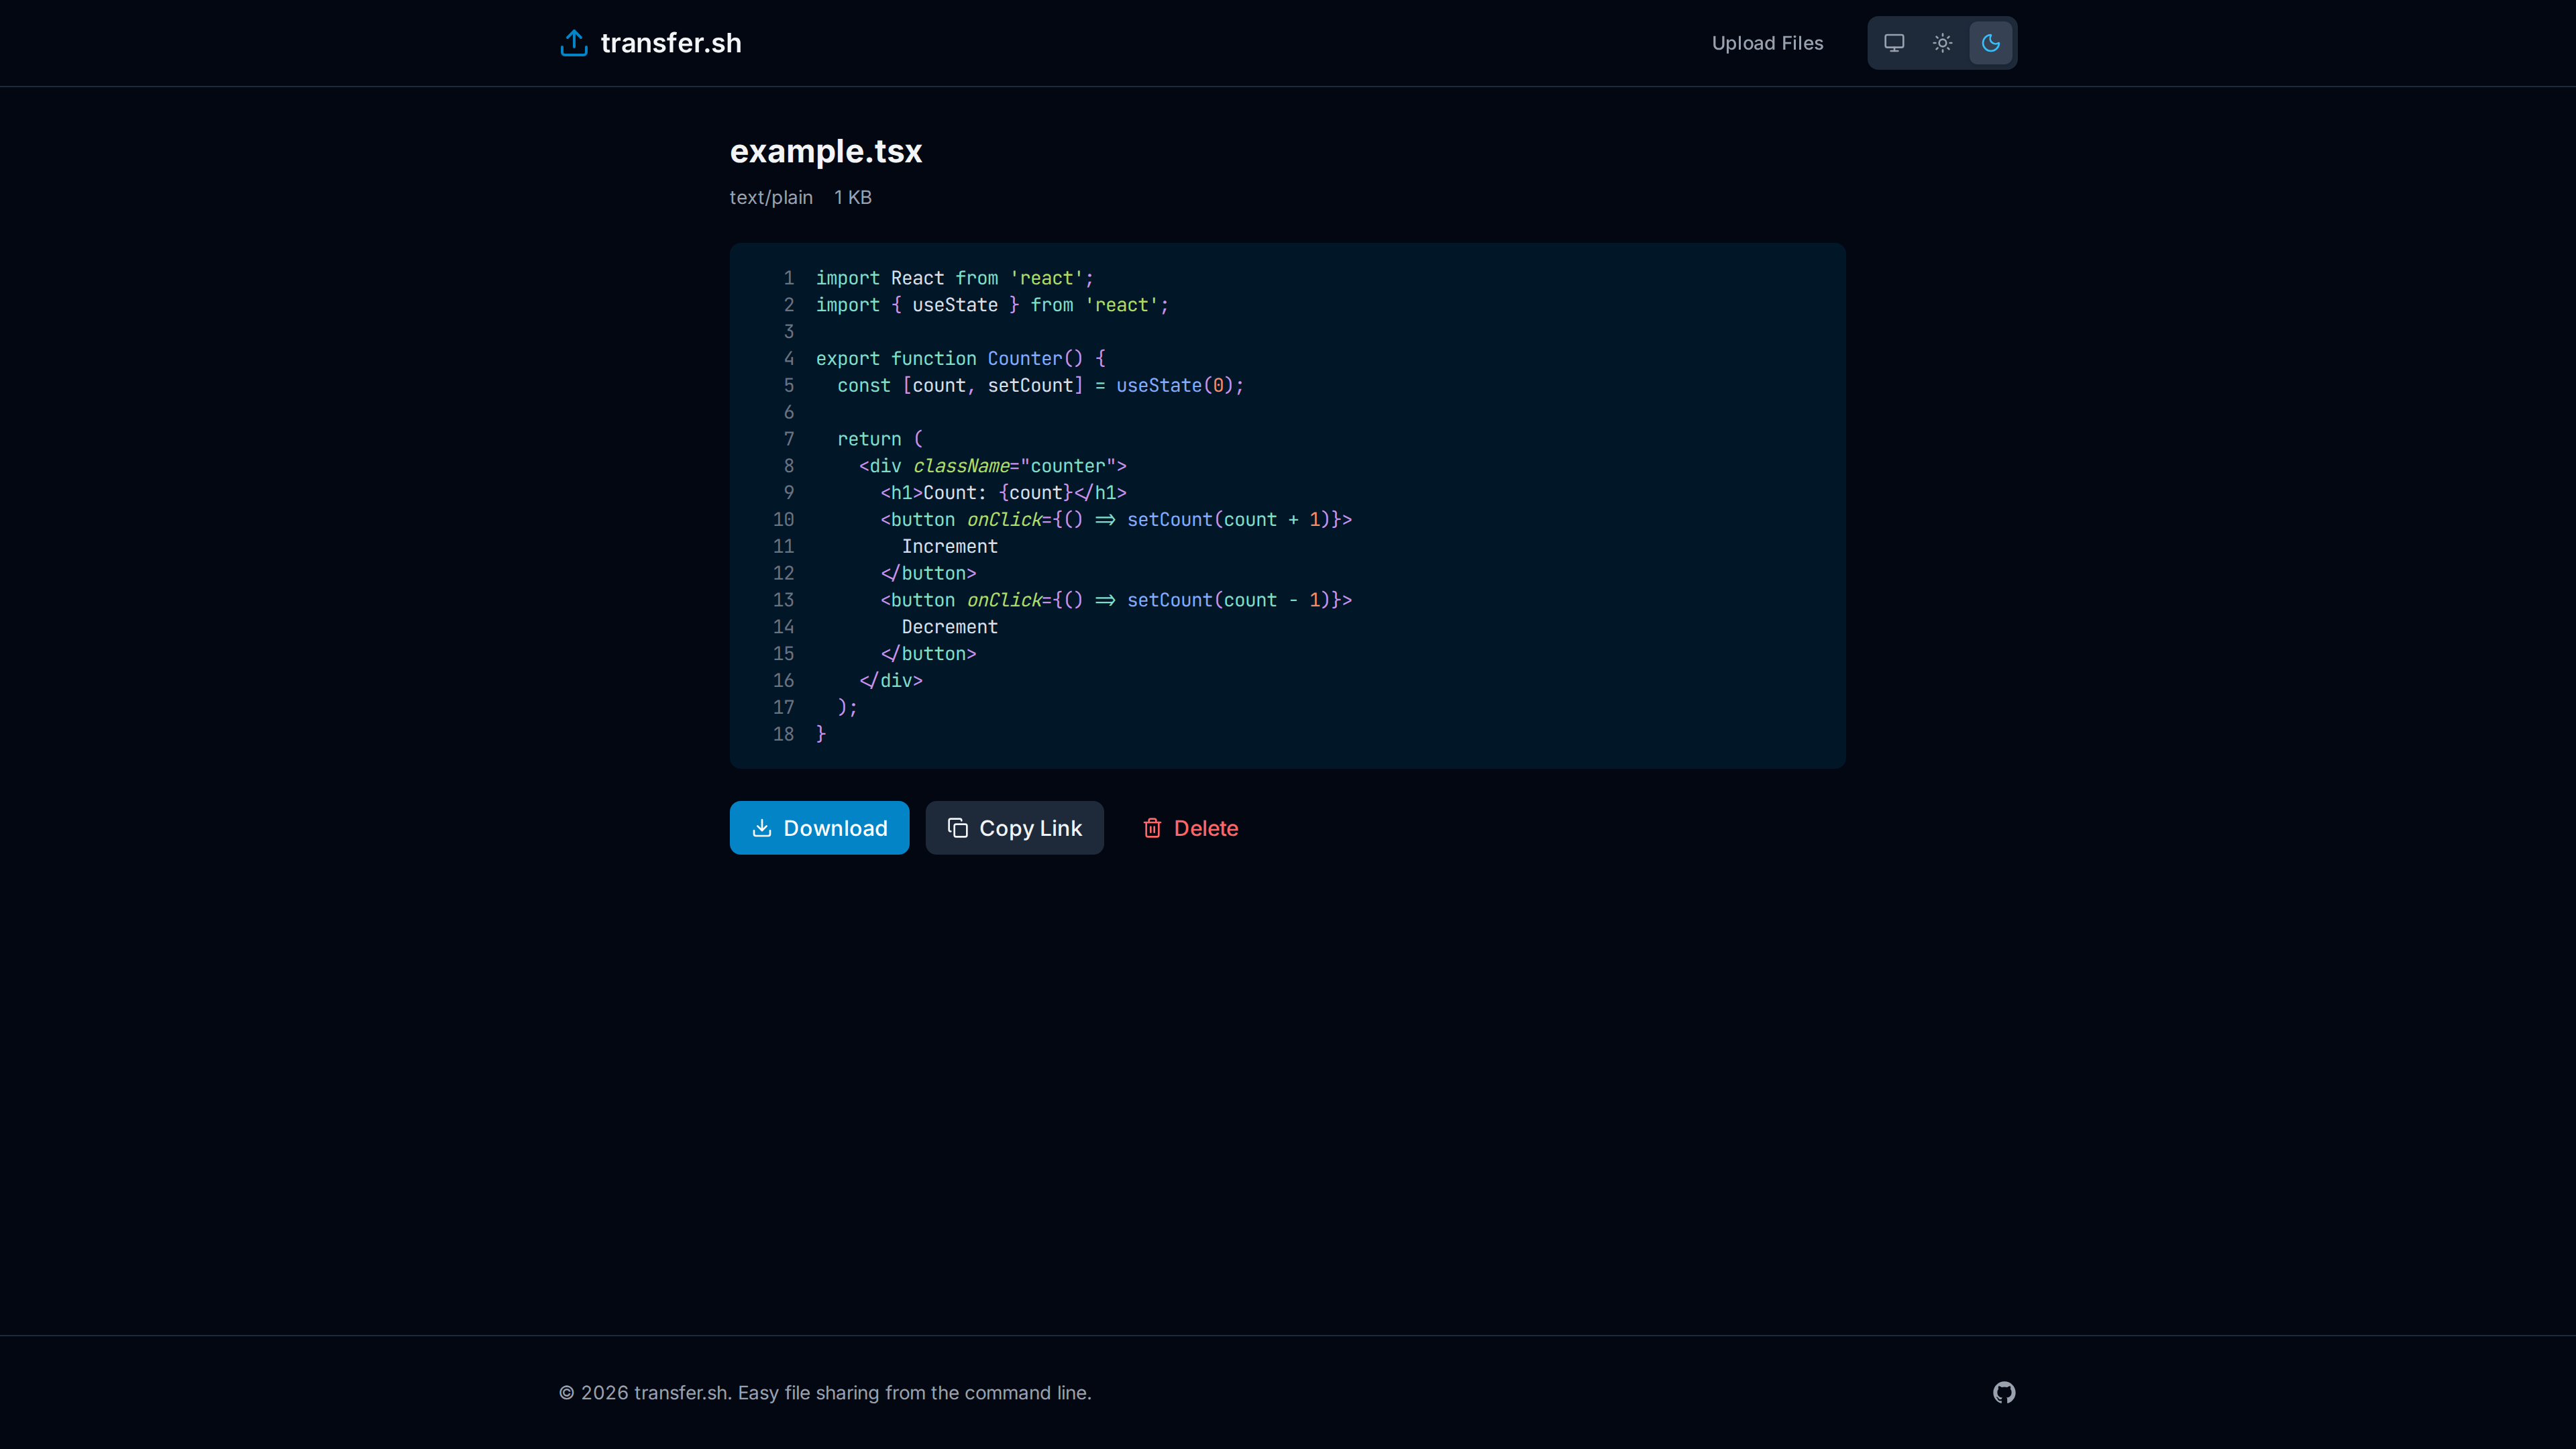Click the text/plain MIME type label
The image size is (2576, 1449).
771,197
